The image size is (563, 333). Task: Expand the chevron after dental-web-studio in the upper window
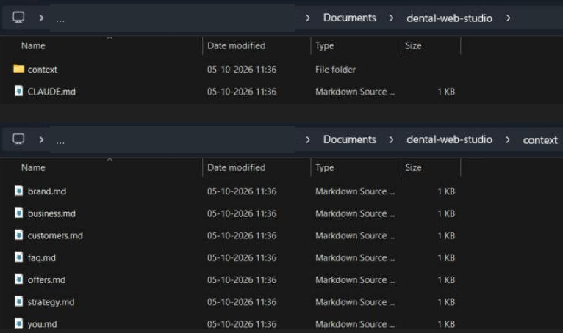tap(508, 18)
